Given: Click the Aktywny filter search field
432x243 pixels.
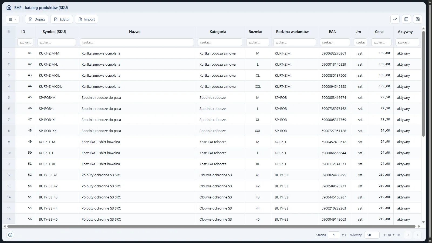Looking at the screenshot, I should 407,42.
